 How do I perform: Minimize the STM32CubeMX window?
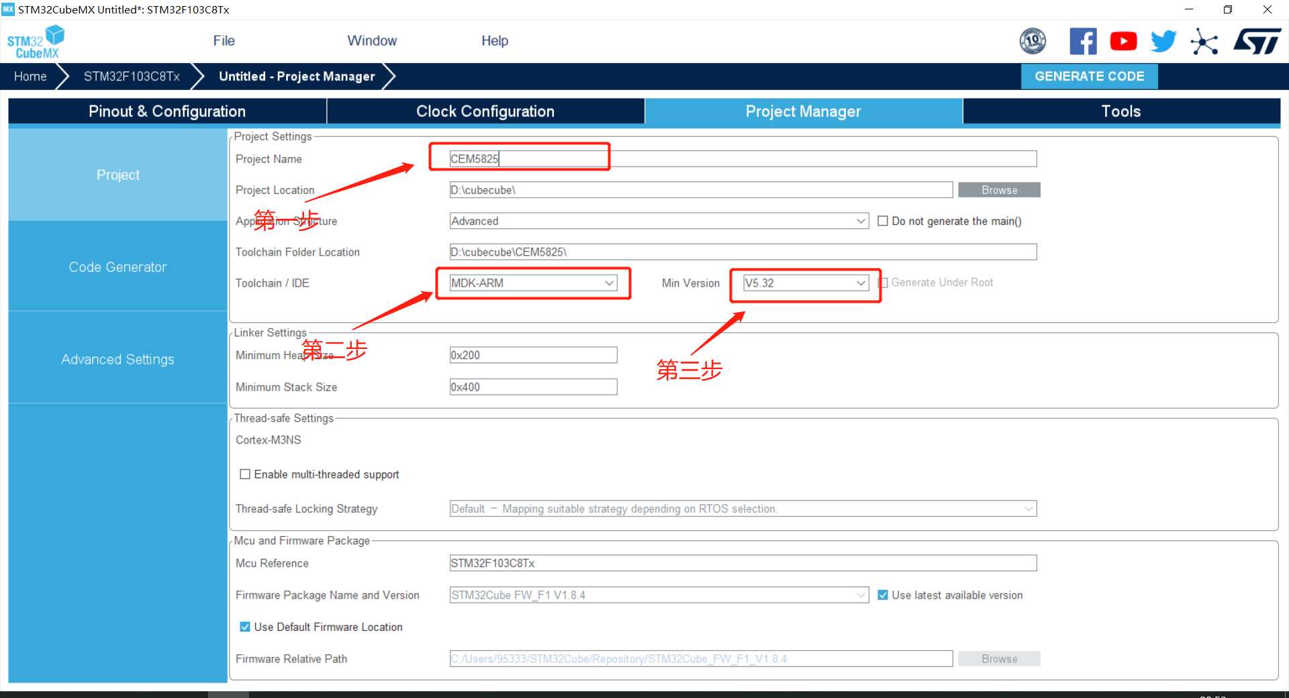point(1189,9)
